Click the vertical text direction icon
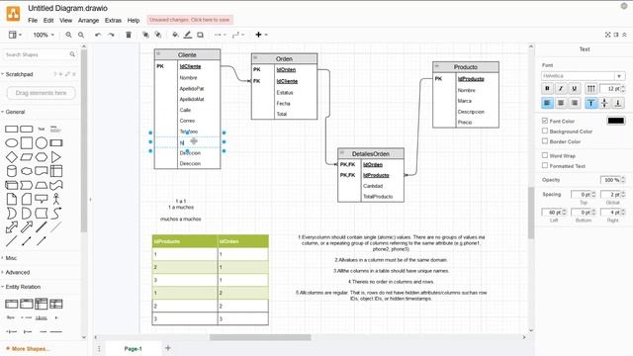This screenshot has height=356, width=633. pos(591,88)
